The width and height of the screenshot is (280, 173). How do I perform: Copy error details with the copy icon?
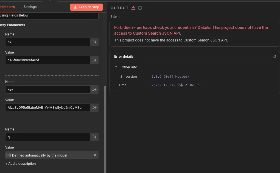(274, 57)
